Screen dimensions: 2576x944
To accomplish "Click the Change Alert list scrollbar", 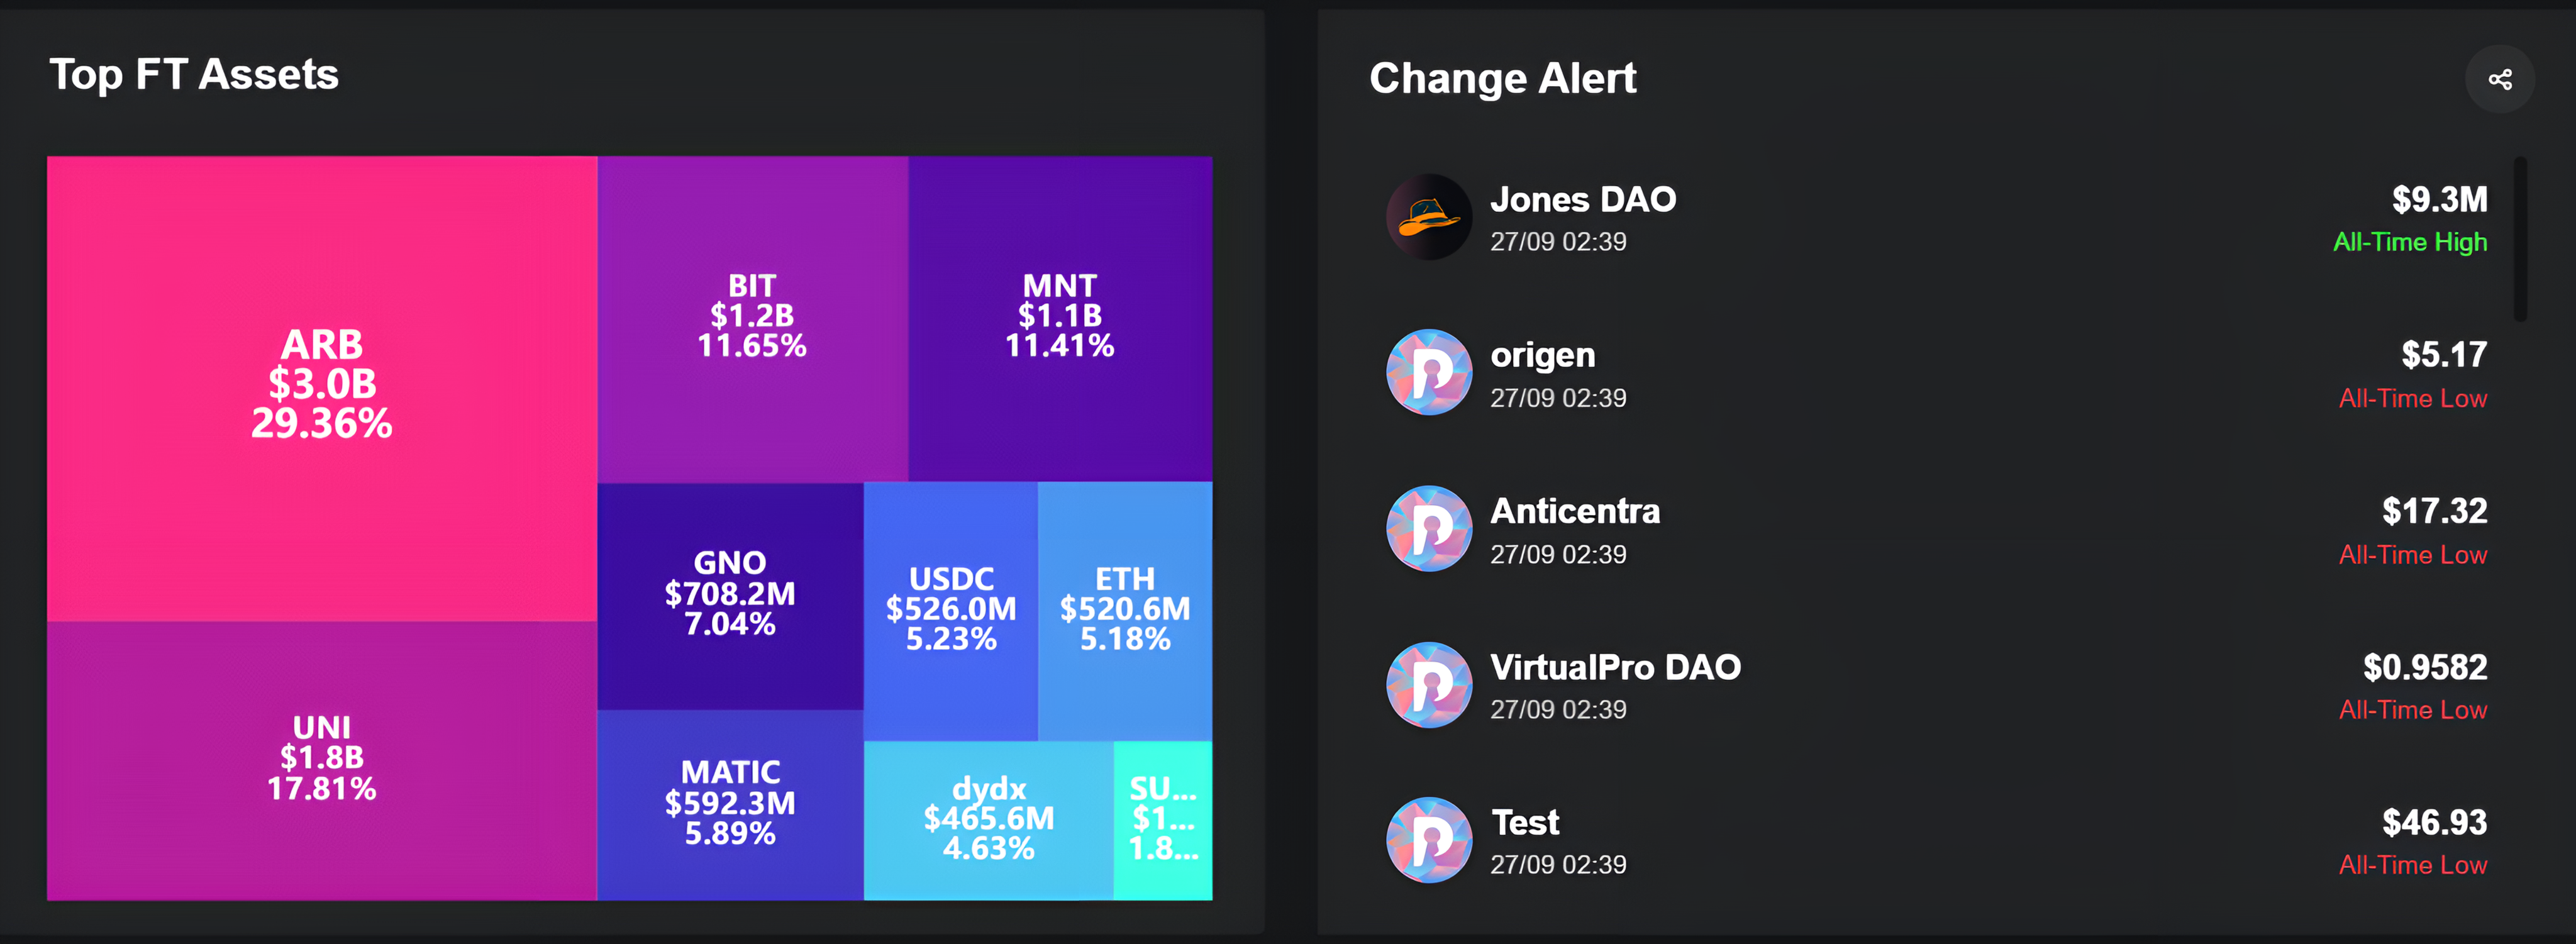I will [2520, 240].
